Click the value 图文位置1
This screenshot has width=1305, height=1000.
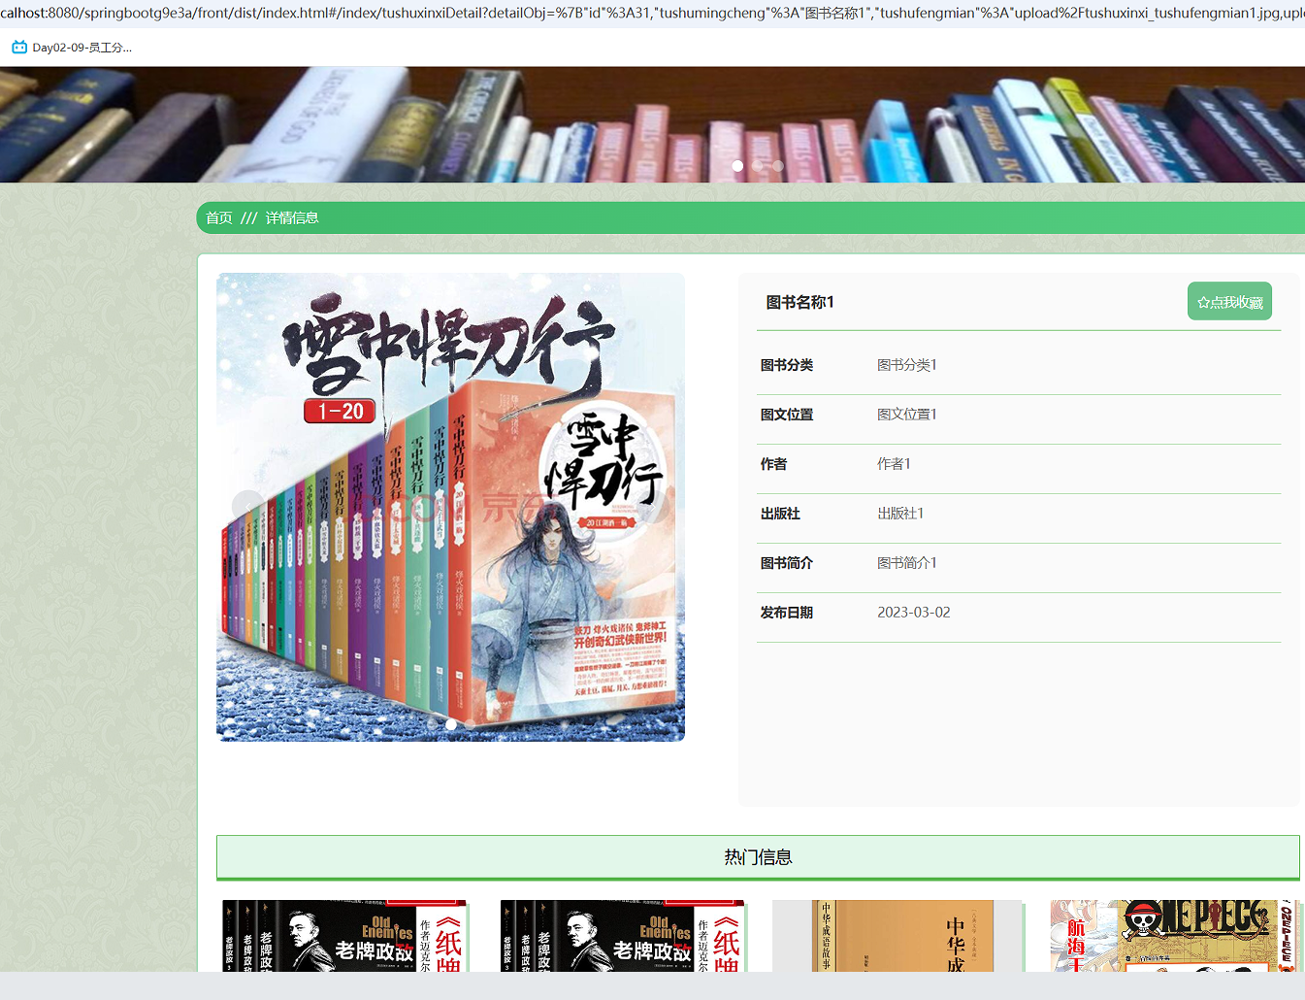coord(907,415)
